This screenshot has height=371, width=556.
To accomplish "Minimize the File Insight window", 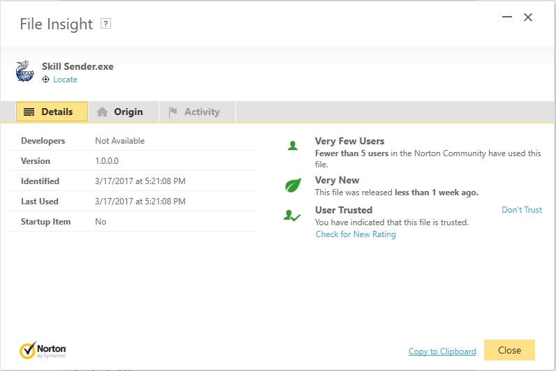I will 507,17.
